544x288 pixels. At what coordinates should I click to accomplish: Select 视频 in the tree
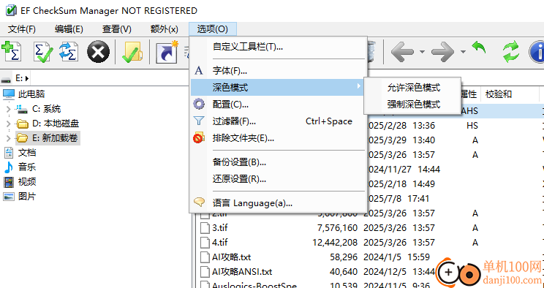point(27,182)
